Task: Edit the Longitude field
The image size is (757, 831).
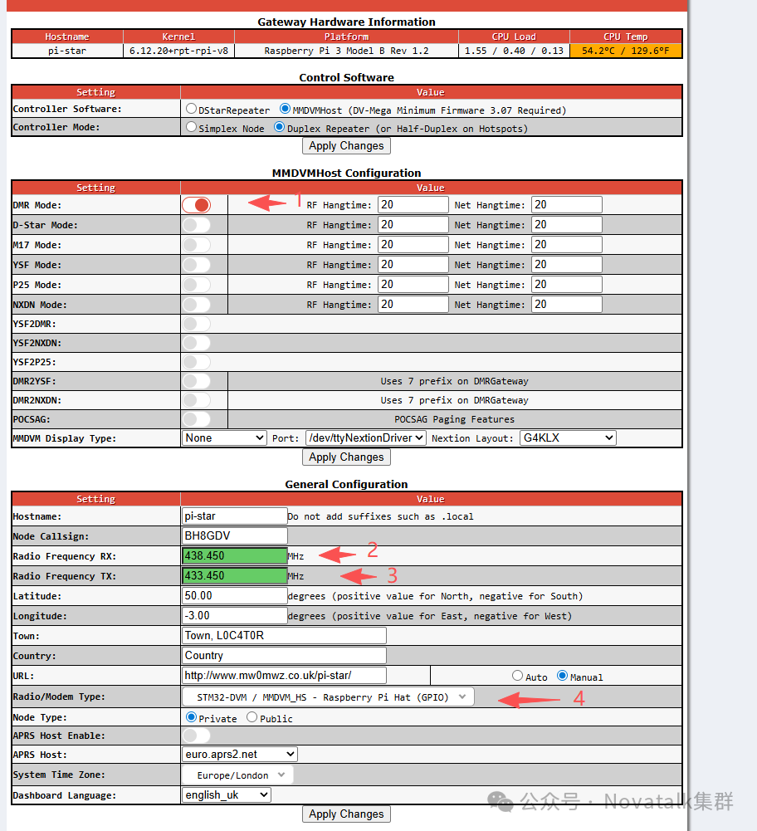Action: click(234, 615)
